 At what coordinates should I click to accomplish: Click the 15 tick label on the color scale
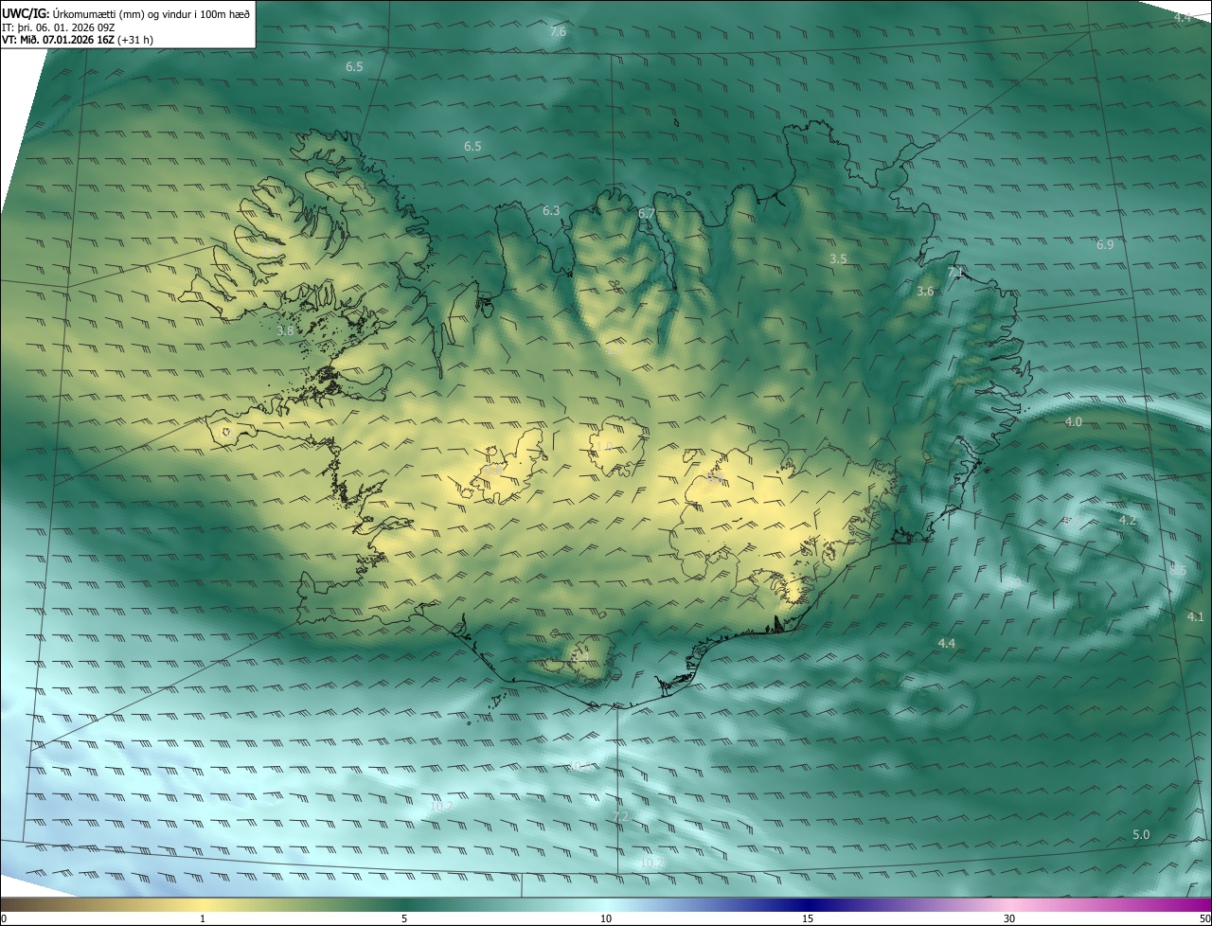point(808,918)
